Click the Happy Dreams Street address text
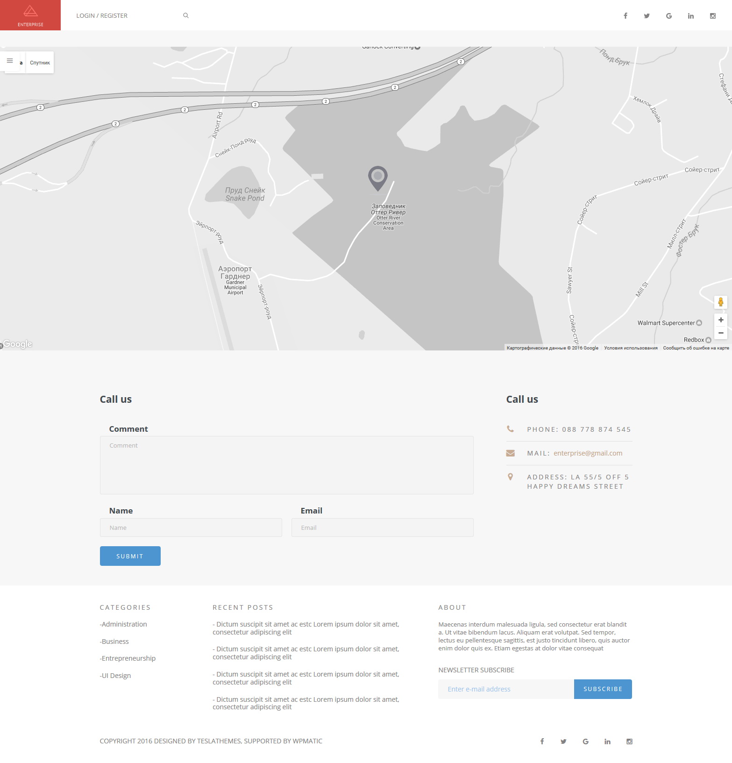 (575, 486)
